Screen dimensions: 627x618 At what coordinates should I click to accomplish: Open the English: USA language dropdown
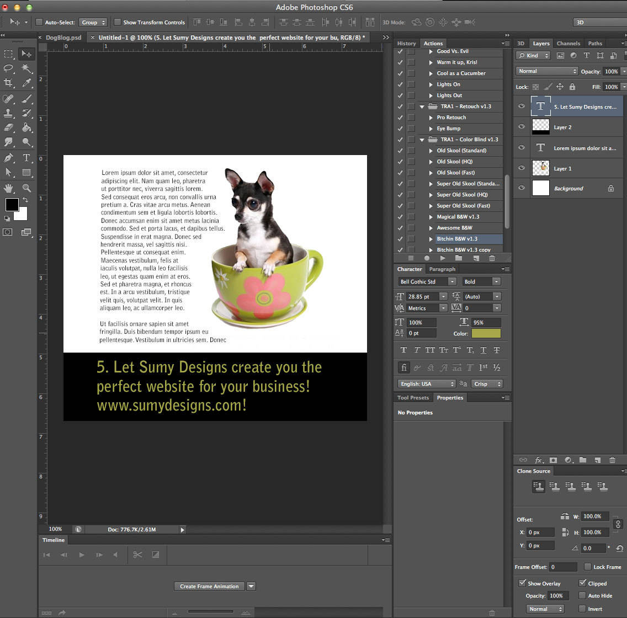[427, 383]
